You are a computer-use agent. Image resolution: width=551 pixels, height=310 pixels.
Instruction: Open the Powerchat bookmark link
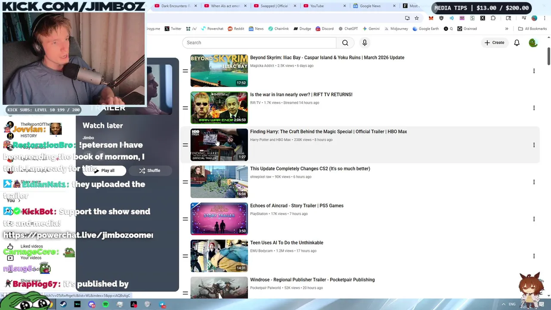tap(212, 29)
